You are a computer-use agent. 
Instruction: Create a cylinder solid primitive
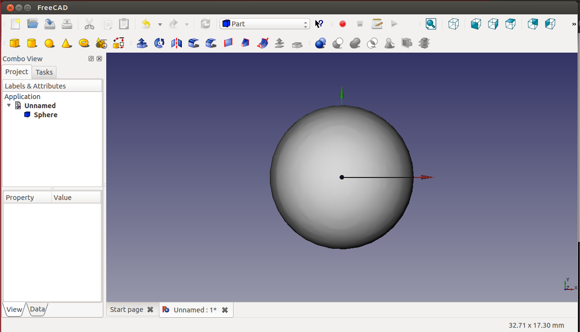[32, 44]
